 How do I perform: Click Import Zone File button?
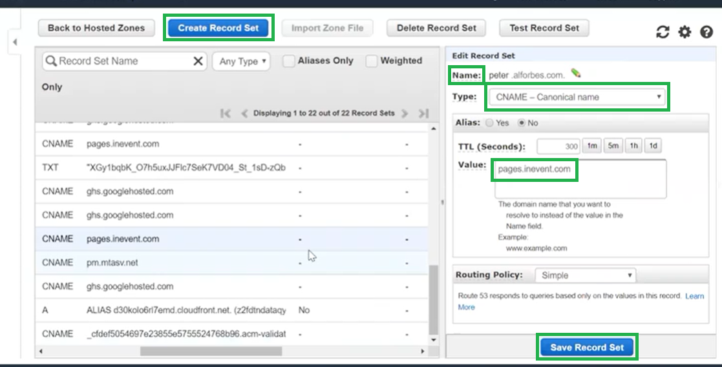[x=327, y=28]
